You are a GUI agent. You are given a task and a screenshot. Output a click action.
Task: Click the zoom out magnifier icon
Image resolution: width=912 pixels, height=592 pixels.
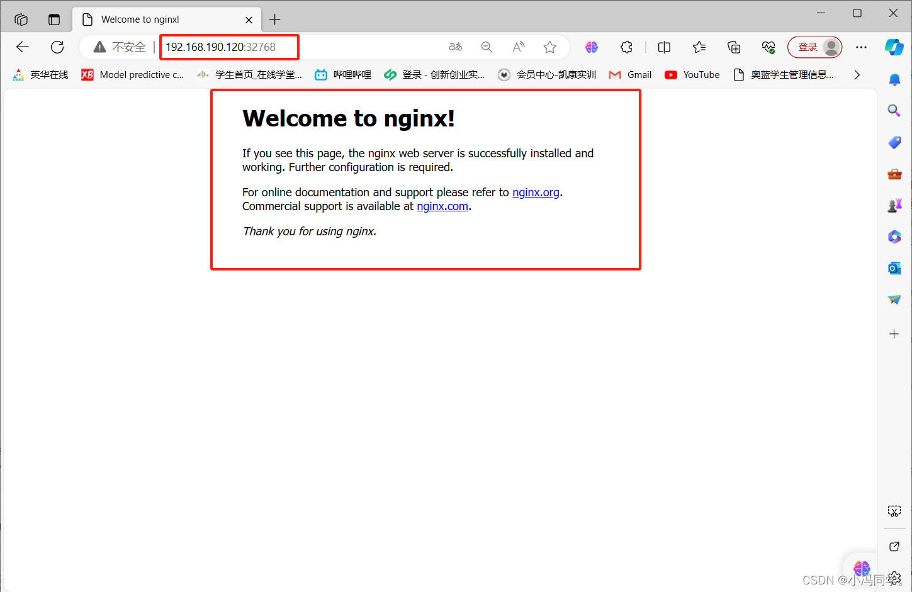tap(487, 47)
